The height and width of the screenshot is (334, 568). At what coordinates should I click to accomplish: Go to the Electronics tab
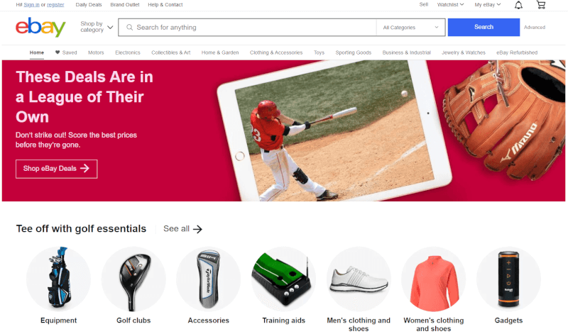tap(128, 52)
